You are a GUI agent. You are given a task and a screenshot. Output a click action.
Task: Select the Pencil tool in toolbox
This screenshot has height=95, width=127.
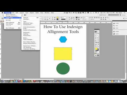[98, 37]
